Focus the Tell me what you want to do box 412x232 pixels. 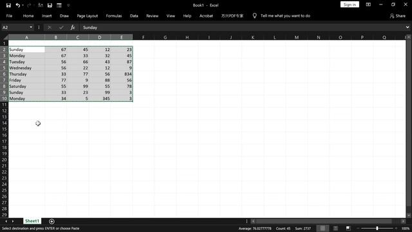coord(285,15)
